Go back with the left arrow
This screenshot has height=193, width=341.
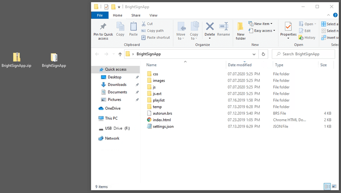point(97,54)
